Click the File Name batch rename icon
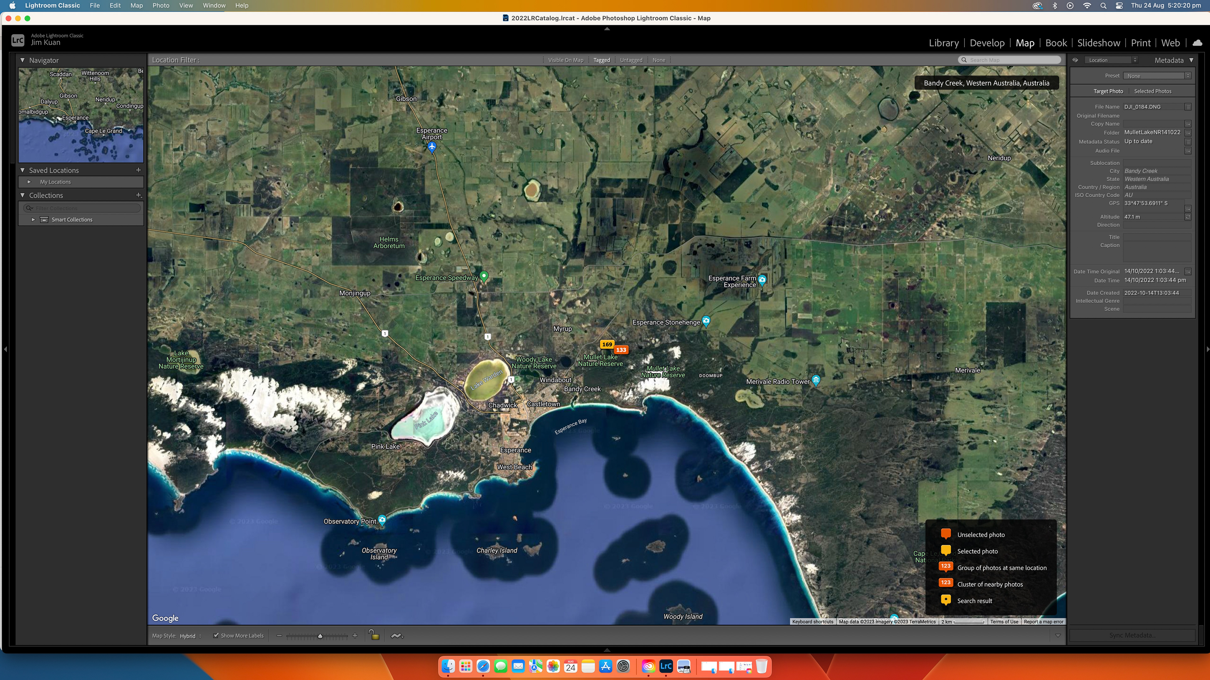The width and height of the screenshot is (1210, 680). click(x=1188, y=107)
